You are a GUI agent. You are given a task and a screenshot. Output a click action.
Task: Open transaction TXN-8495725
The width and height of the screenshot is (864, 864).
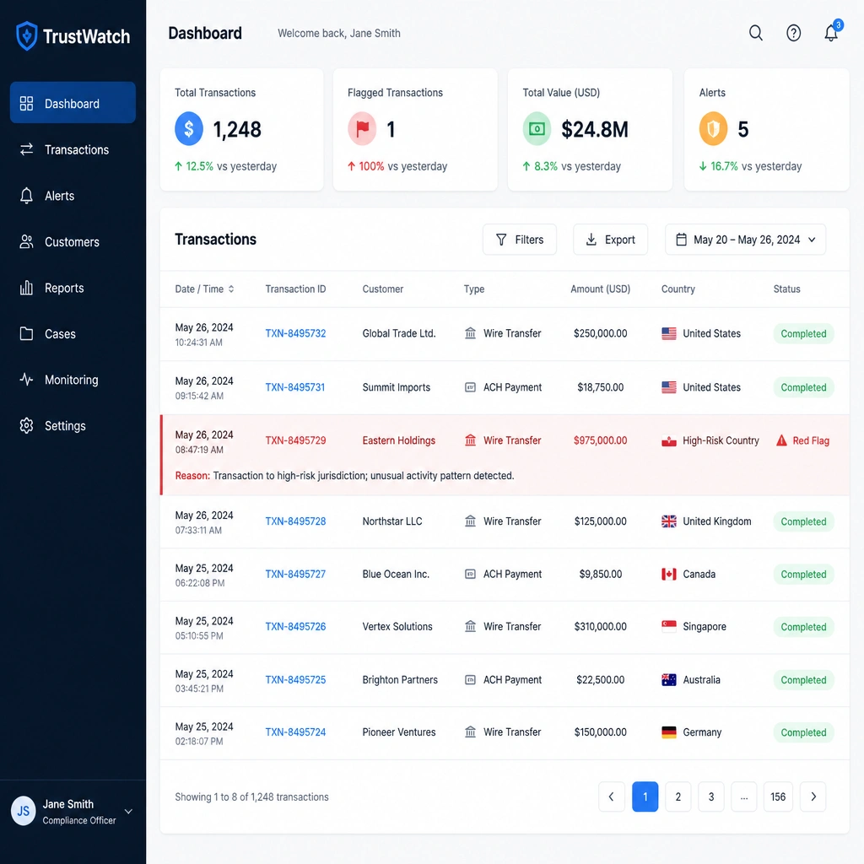click(295, 680)
